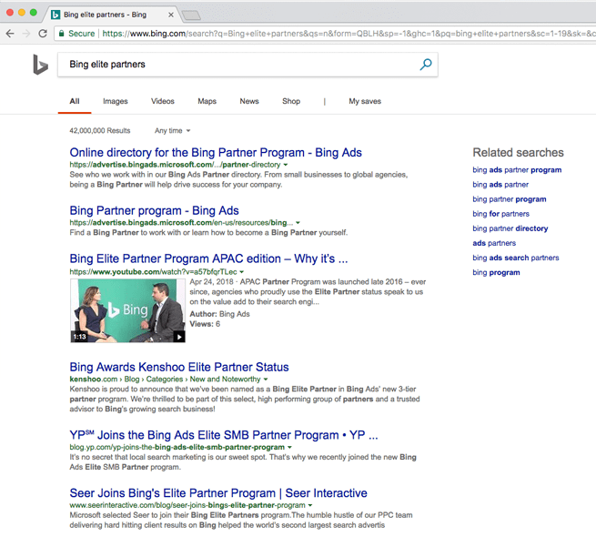The image size is (596, 537).
Task: Click related search bing partner directory
Action: click(510, 228)
